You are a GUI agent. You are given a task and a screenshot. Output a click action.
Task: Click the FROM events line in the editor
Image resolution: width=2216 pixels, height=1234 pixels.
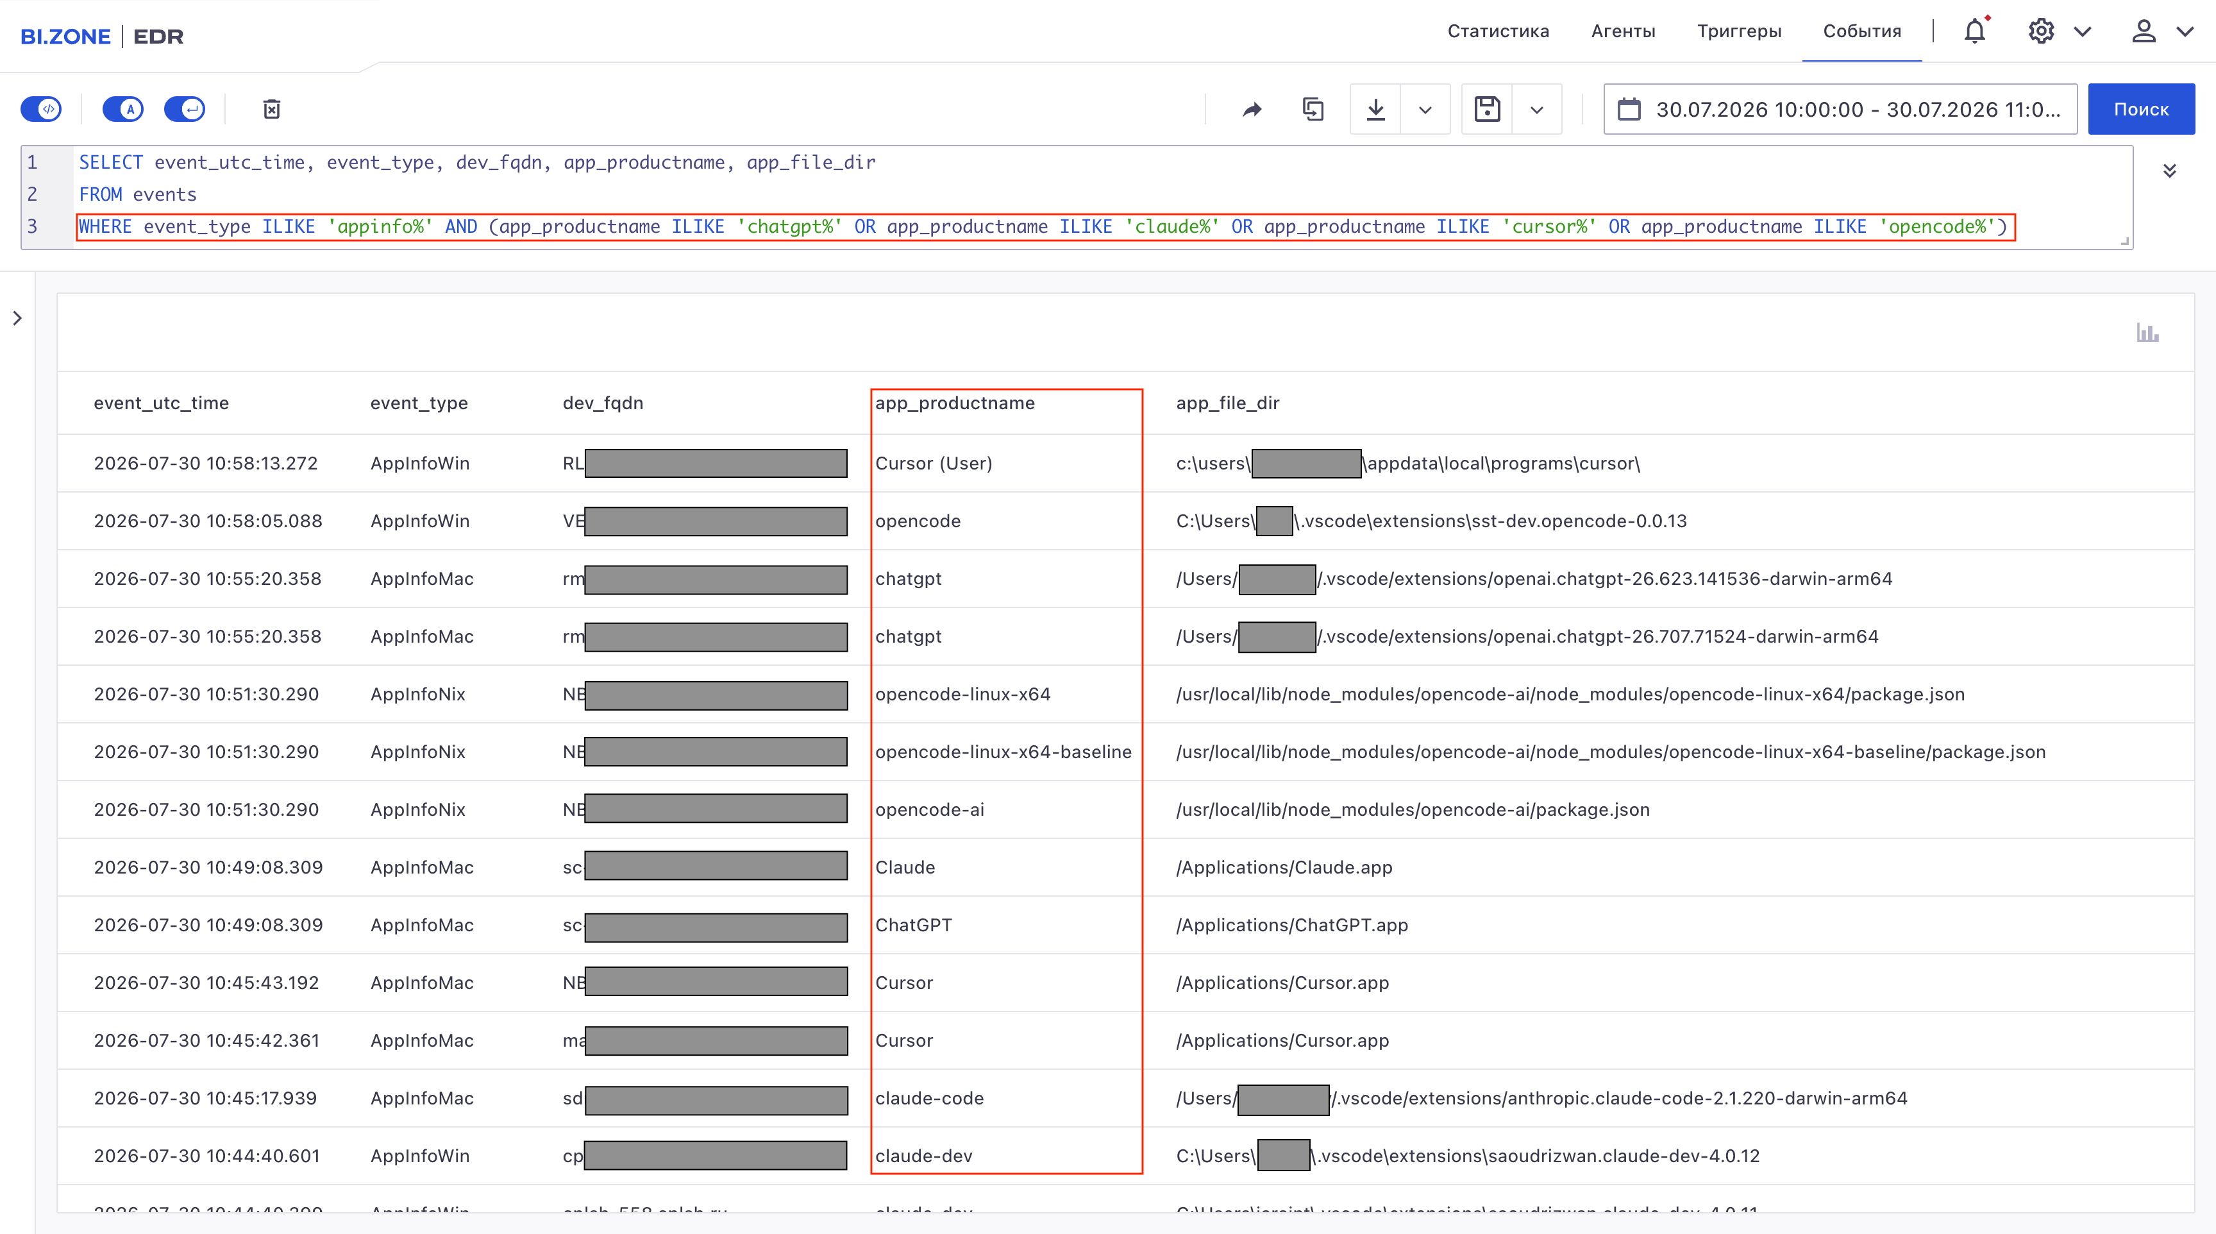point(138,194)
